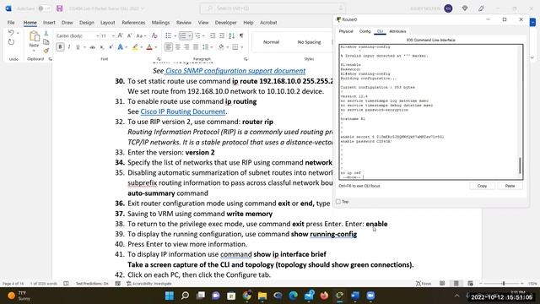Open Cisco SNMP configuration support document link

pyautogui.click(x=235, y=71)
